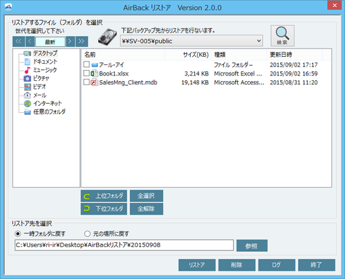Check the Book1.xlsx checkbox

coord(86,73)
